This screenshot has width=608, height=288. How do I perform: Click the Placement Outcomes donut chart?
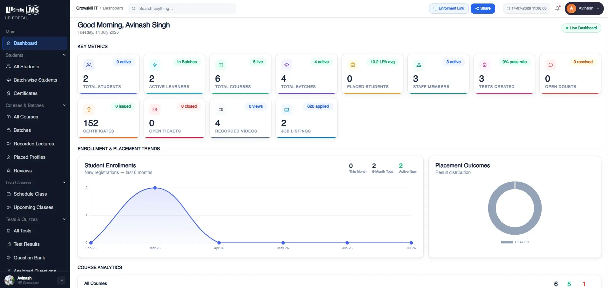[x=515, y=208]
